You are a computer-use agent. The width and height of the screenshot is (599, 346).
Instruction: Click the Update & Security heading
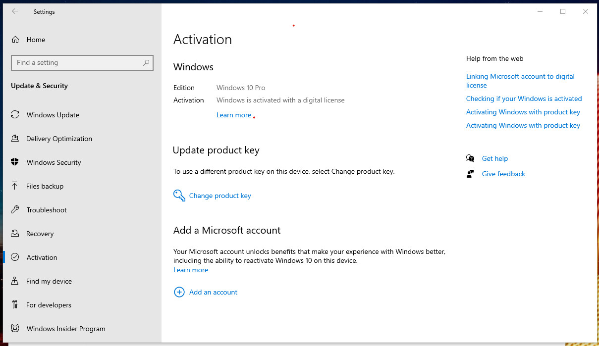[39, 86]
